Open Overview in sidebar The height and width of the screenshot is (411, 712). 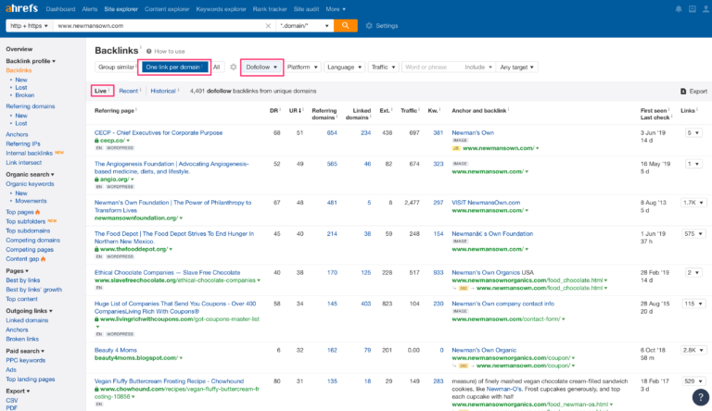point(19,49)
